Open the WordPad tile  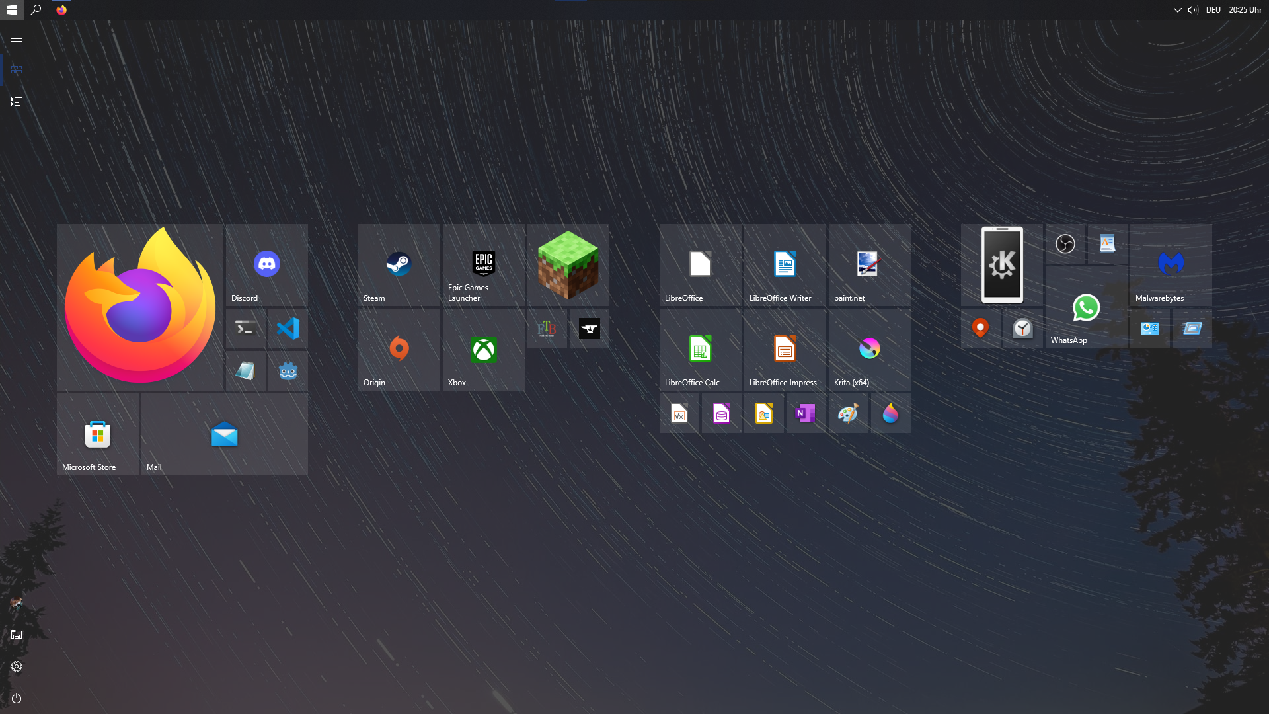[1108, 244]
